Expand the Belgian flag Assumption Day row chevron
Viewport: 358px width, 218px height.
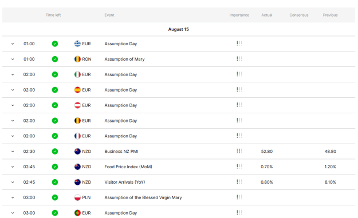point(13,121)
